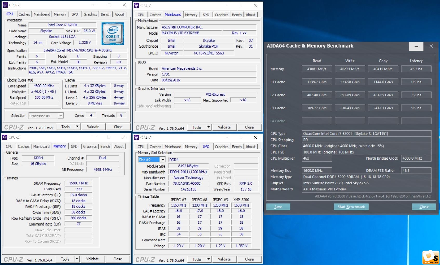Viewport: 440px width, 265px height.
Task: Open Mainboard tab in CPU window
Action: coord(42,14)
